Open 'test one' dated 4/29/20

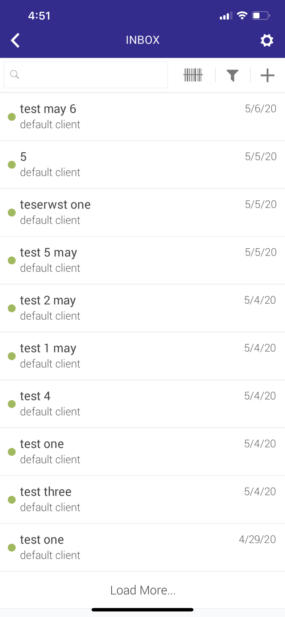coord(142,548)
